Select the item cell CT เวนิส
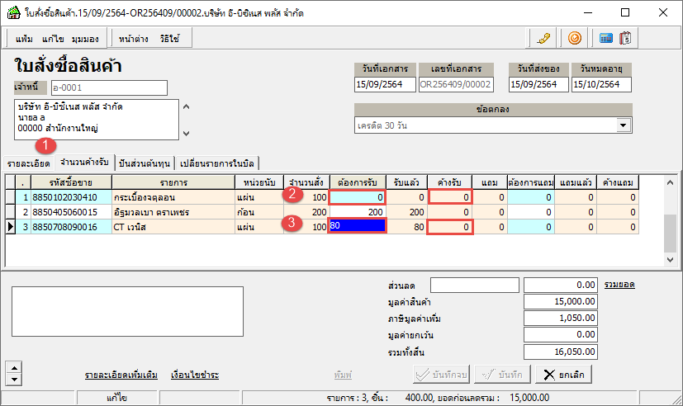The height and width of the screenshot is (406, 683). pyautogui.click(x=173, y=227)
